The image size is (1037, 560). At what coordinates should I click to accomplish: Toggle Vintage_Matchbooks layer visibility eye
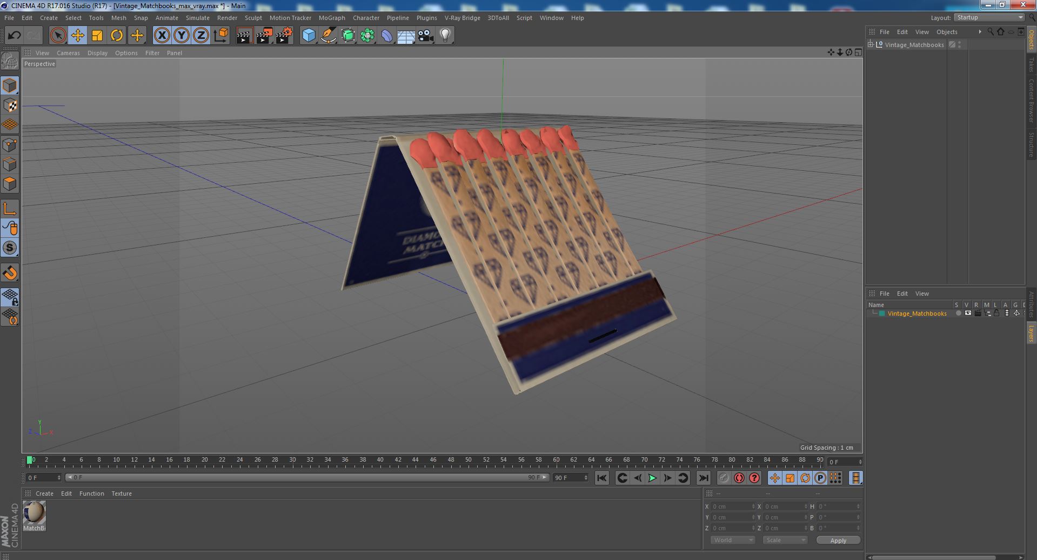coord(968,314)
